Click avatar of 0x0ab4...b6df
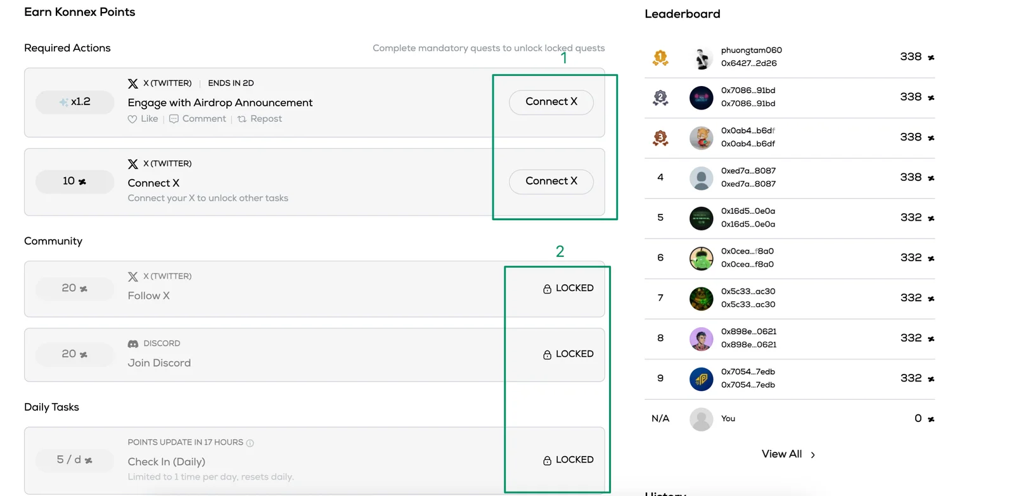This screenshot has height=496, width=1014. point(702,138)
